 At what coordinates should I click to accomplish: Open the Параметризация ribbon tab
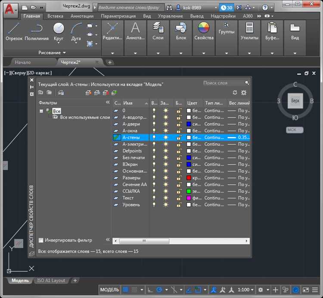click(118, 16)
